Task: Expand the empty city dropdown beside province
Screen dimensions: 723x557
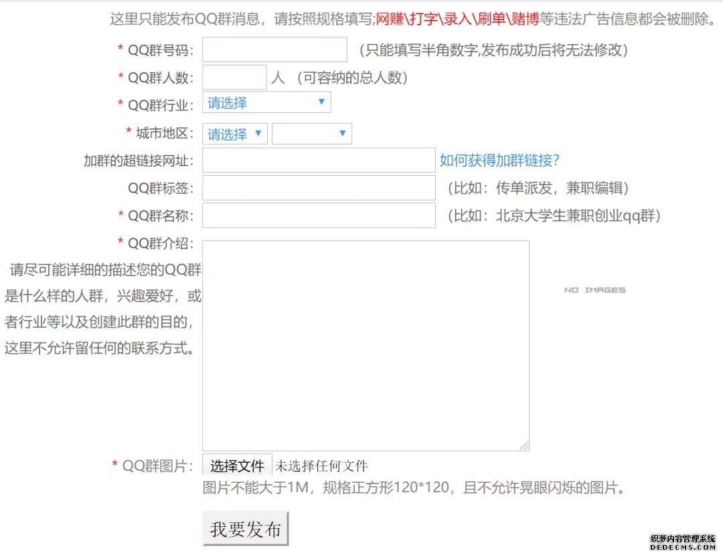Action: [x=312, y=134]
